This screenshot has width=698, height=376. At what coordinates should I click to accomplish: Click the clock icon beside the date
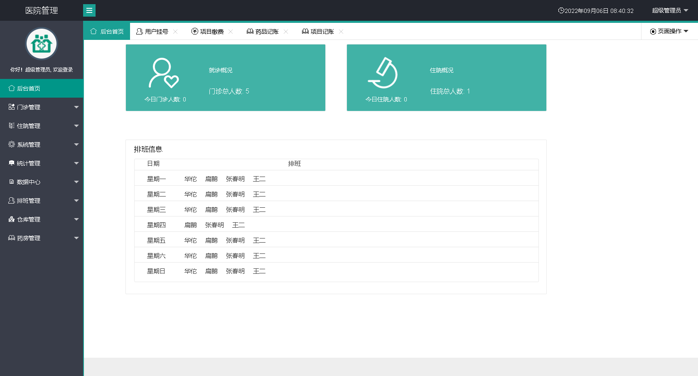tap(561, 10)
